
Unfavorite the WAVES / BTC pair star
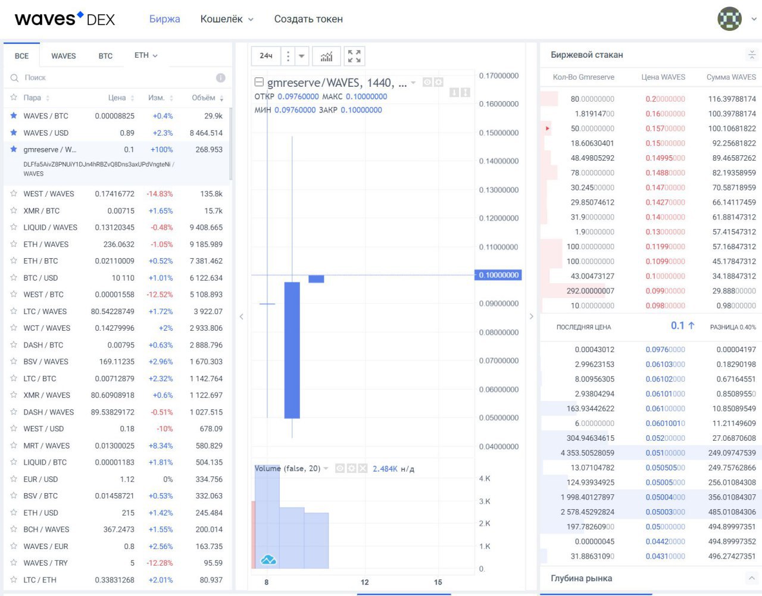tap(14, 115)
